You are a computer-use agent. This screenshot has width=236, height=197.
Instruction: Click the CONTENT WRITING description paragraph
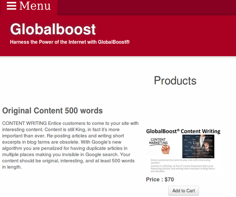(70, 145)
